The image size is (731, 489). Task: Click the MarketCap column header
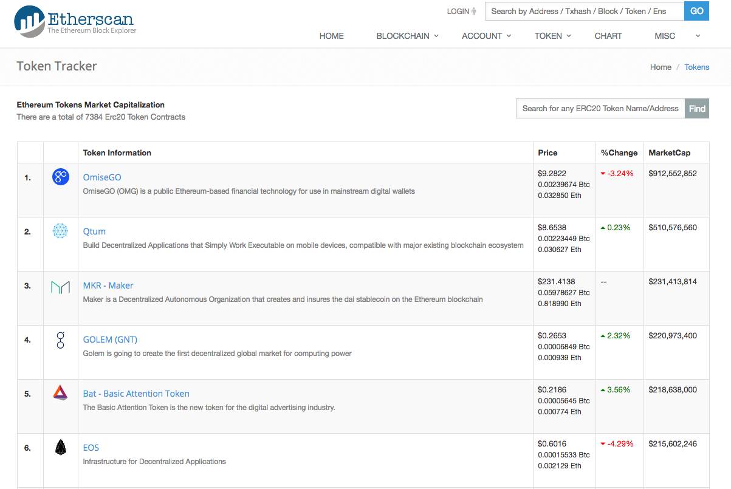coord(670,152)
